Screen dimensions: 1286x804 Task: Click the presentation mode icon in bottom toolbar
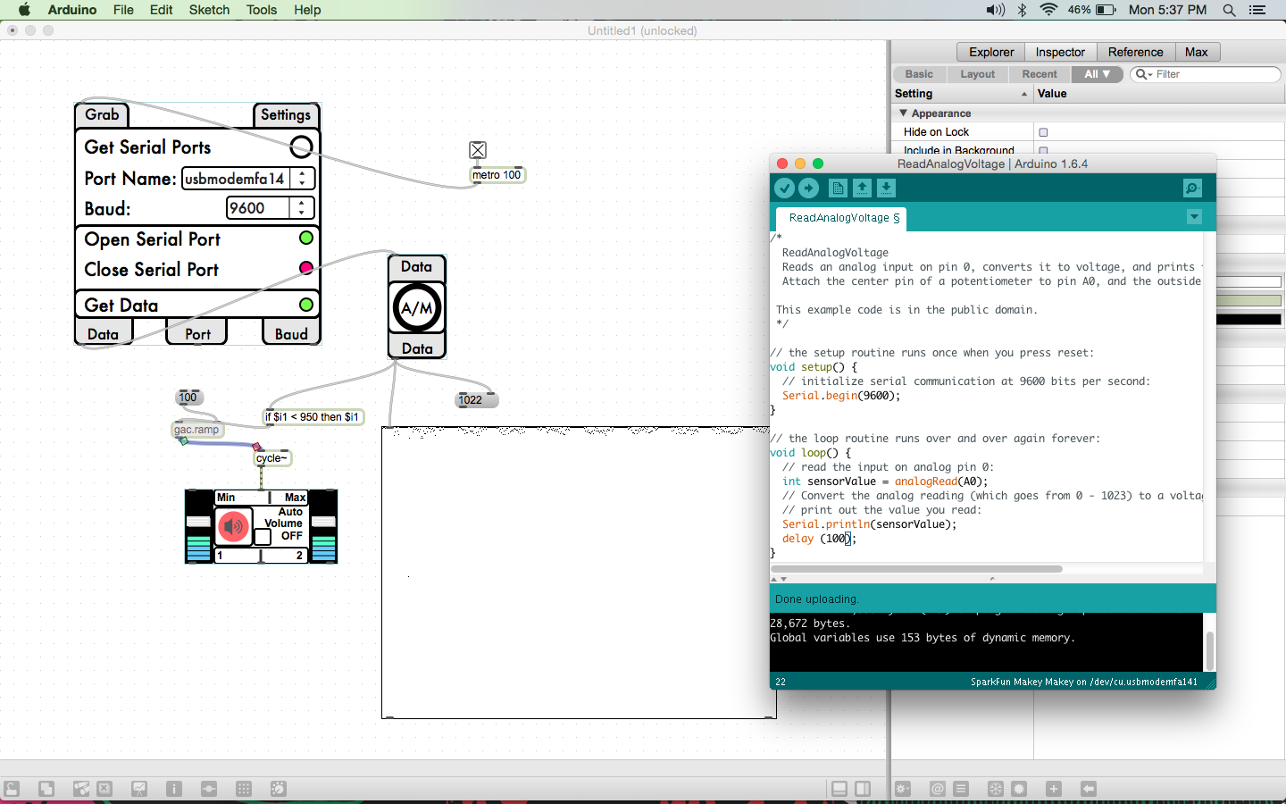point(139,789)
